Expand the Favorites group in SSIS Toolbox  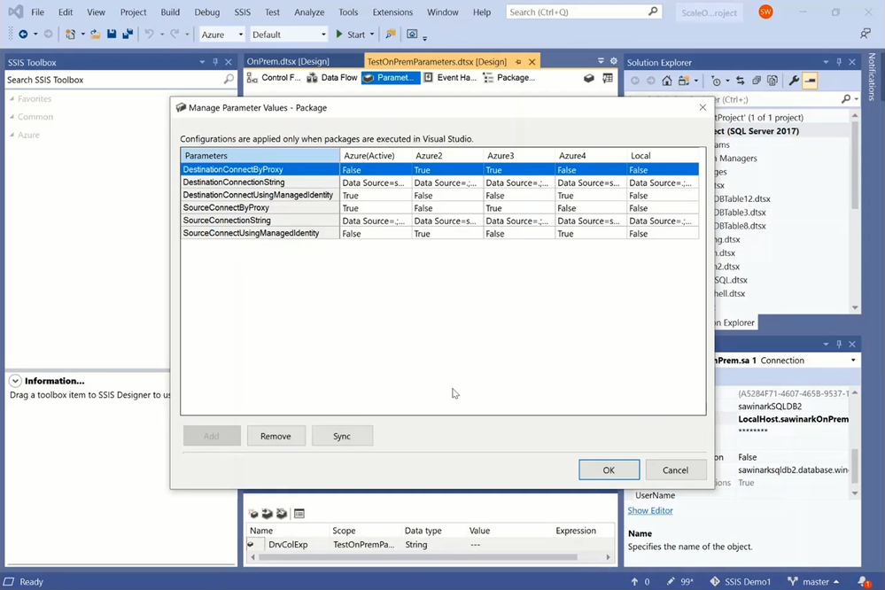coord(12,99)
